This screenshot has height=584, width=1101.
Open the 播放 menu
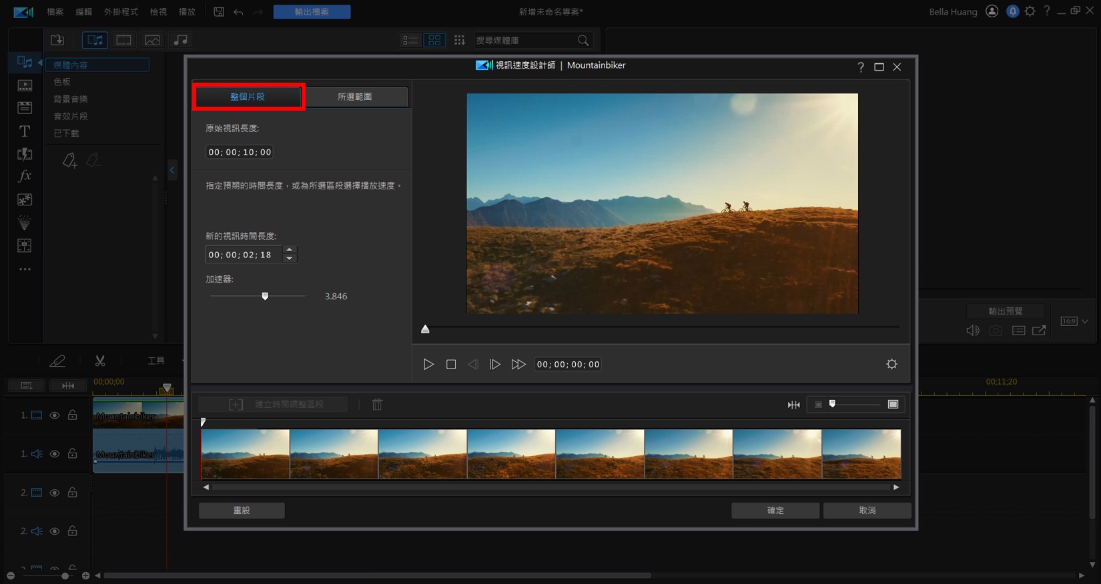point(187,12)
